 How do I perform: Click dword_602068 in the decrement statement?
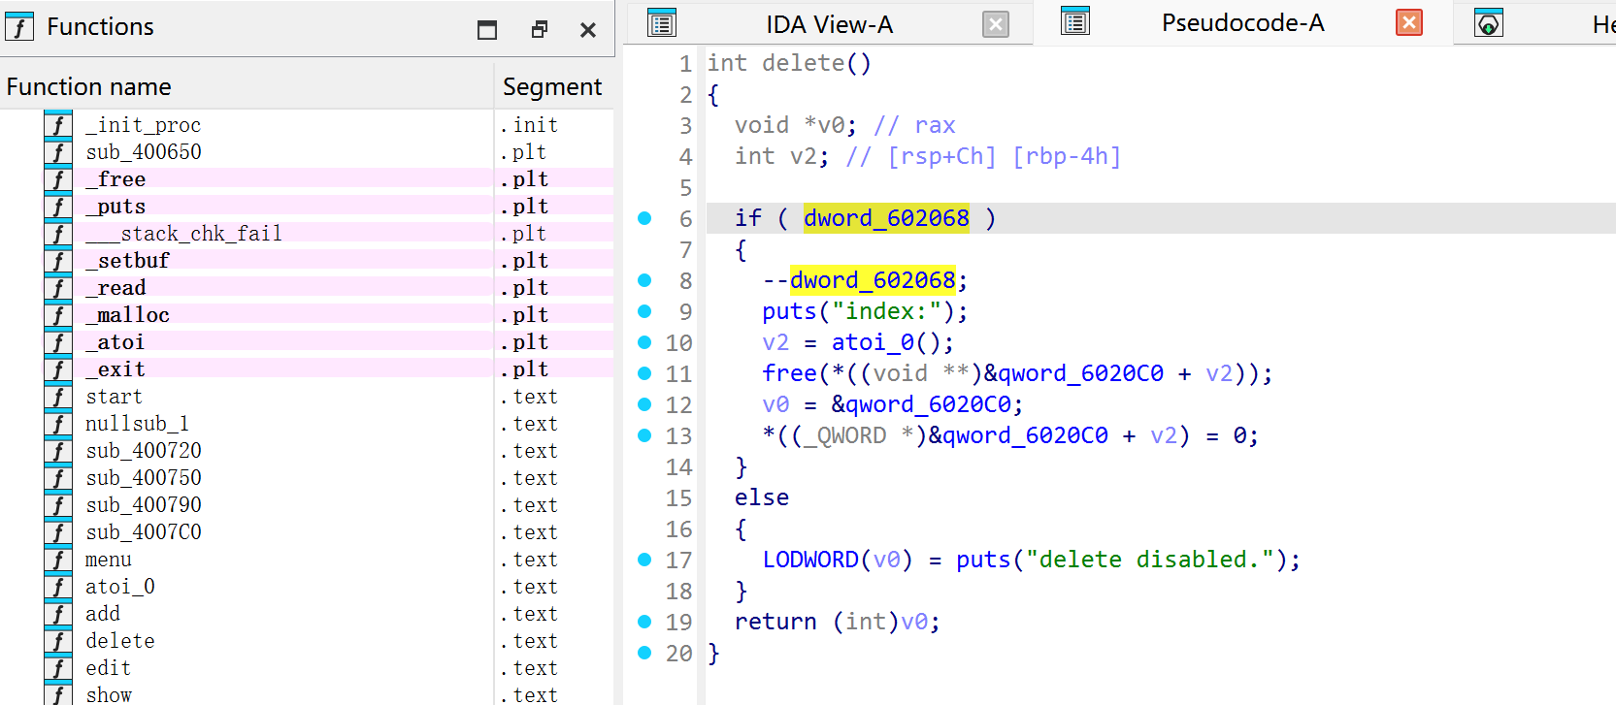(x=873, y=280)
